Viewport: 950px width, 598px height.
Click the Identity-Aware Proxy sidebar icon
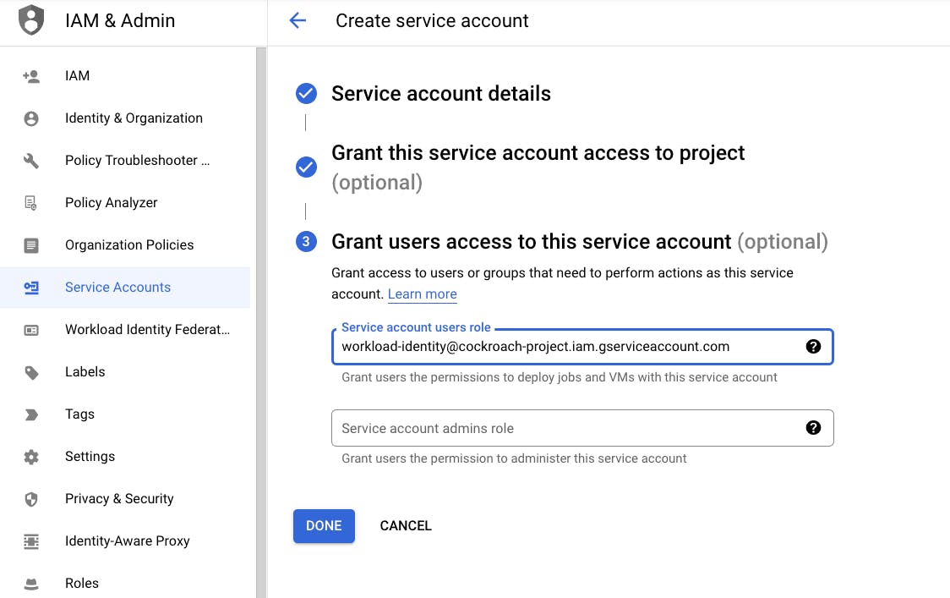pyautogui.click(x=30, y=540)
